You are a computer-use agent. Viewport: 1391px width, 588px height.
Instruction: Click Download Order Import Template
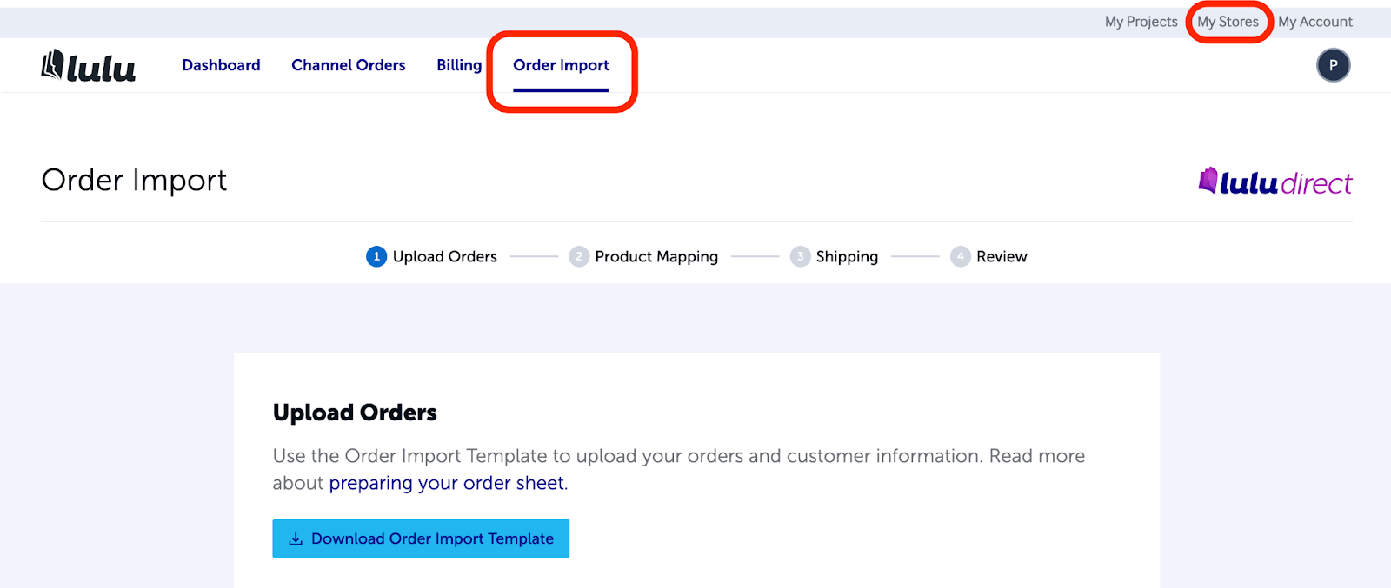point(421,538)
